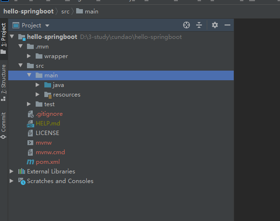Image resolution: width=280 pixels, height=221 pixels.
Task: Select the java source folder
Action: pos(58,85)
